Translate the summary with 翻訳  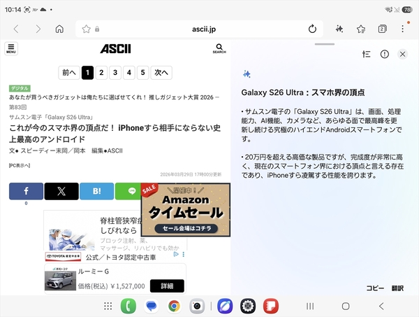coord(397,288)
